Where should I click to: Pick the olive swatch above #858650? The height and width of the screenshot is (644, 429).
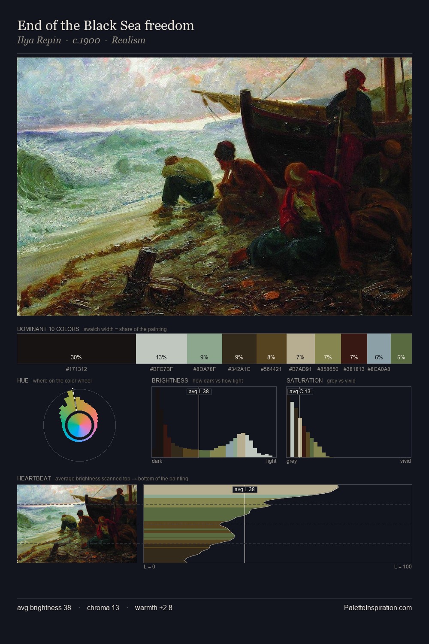tap(328, 349)
